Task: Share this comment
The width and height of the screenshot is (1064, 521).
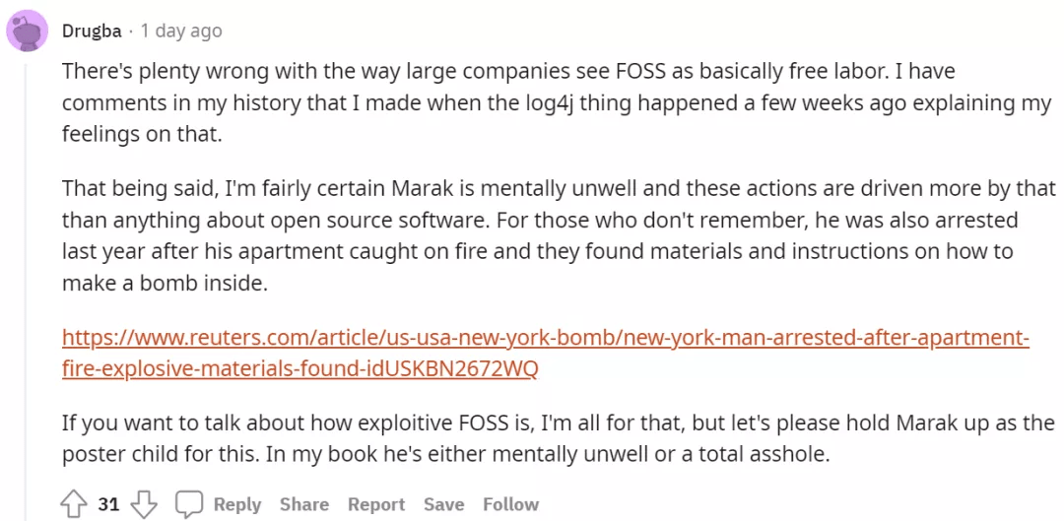Action: (304, 504)
